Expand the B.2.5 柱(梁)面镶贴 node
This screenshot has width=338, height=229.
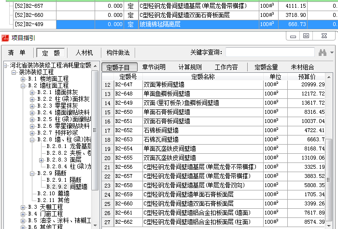point(32,120)
